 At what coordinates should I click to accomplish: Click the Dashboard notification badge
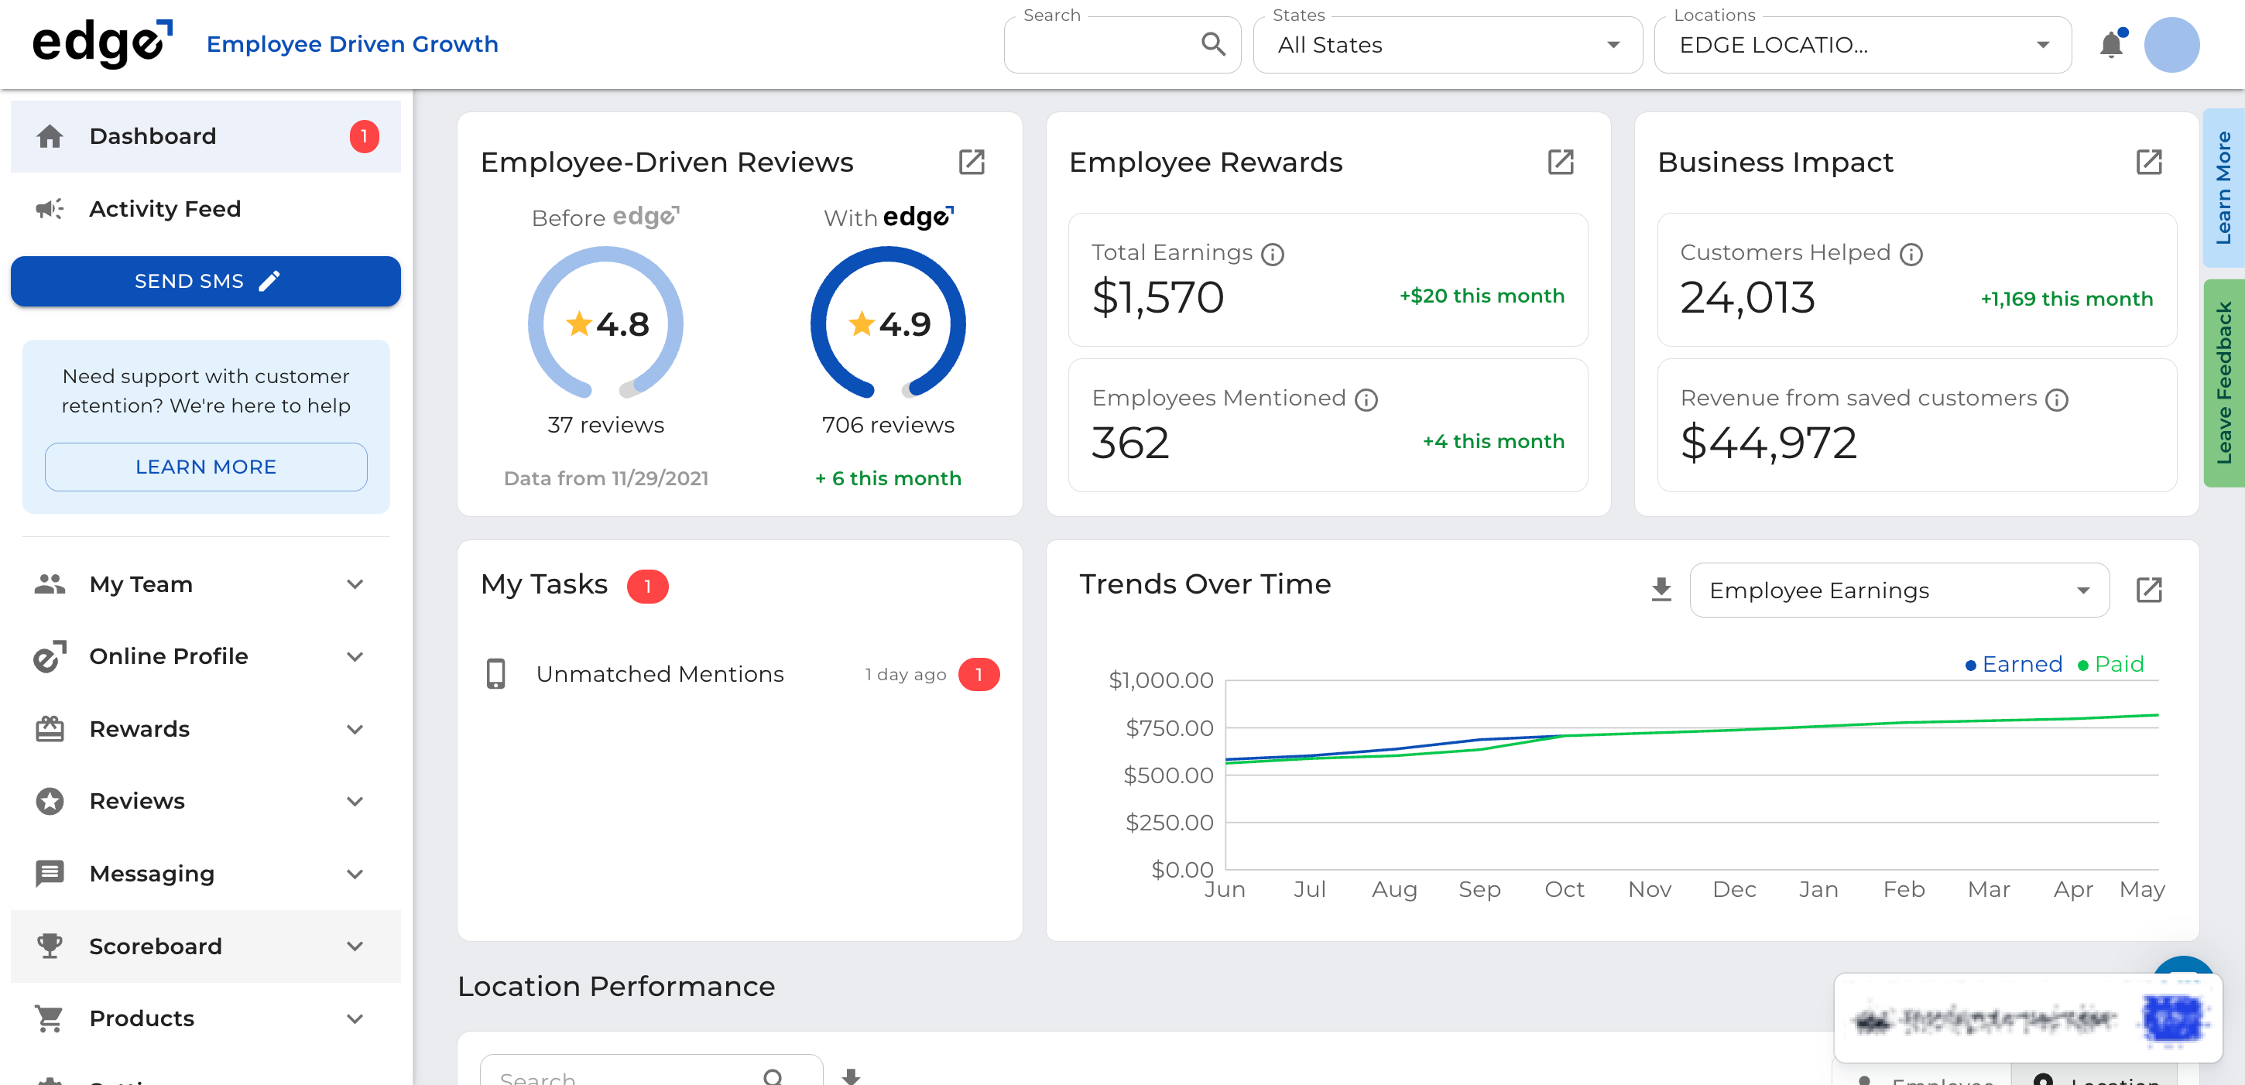[365, 136]
